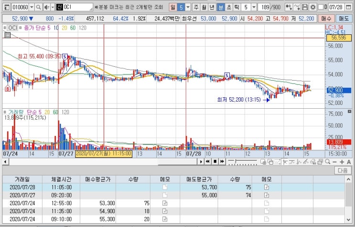Click the trade table scroll-up arrow
The width and height of the screenshot is (355, 227).
coord(348,179)
